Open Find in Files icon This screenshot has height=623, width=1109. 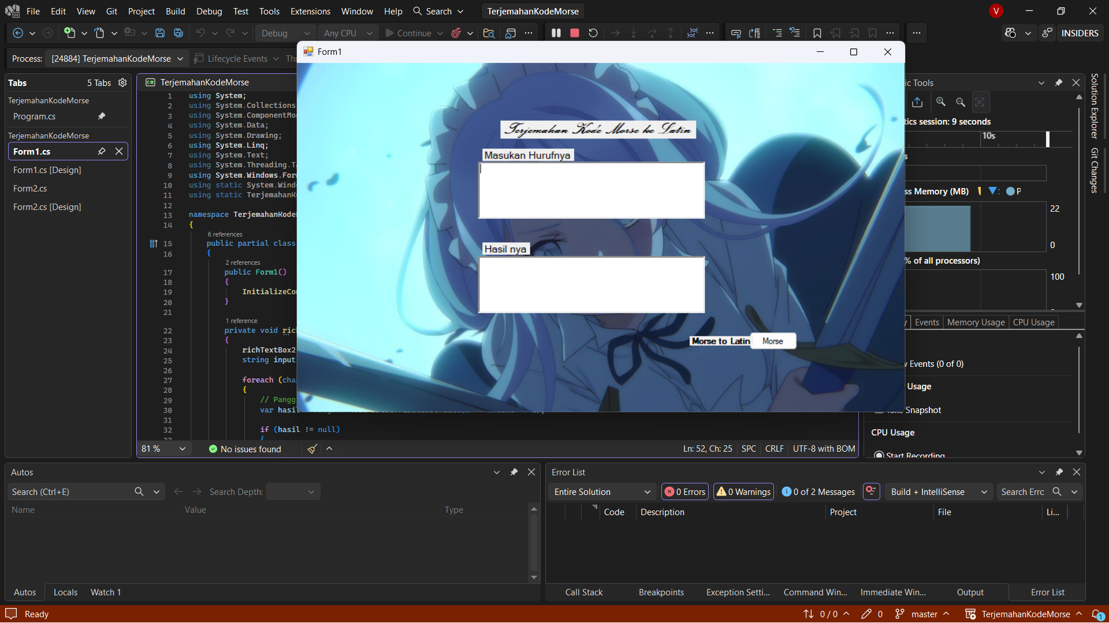click(489, 33)
